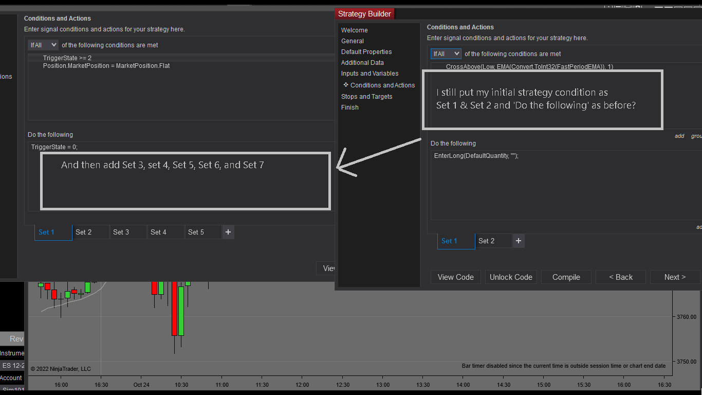
Task: Click the 14:30 label on the time axis
Action: (504, 385)
